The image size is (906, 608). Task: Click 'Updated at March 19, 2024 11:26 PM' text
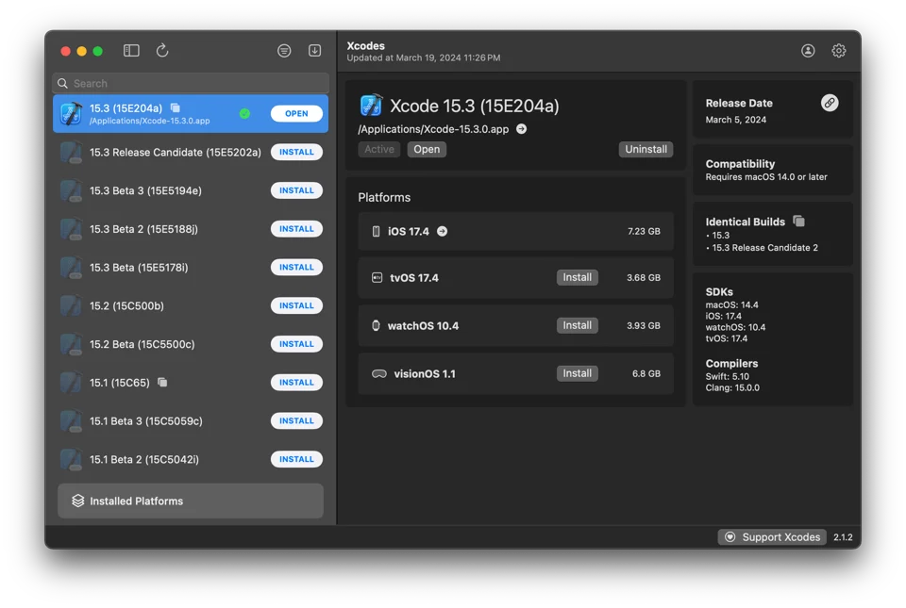(424, 58)
